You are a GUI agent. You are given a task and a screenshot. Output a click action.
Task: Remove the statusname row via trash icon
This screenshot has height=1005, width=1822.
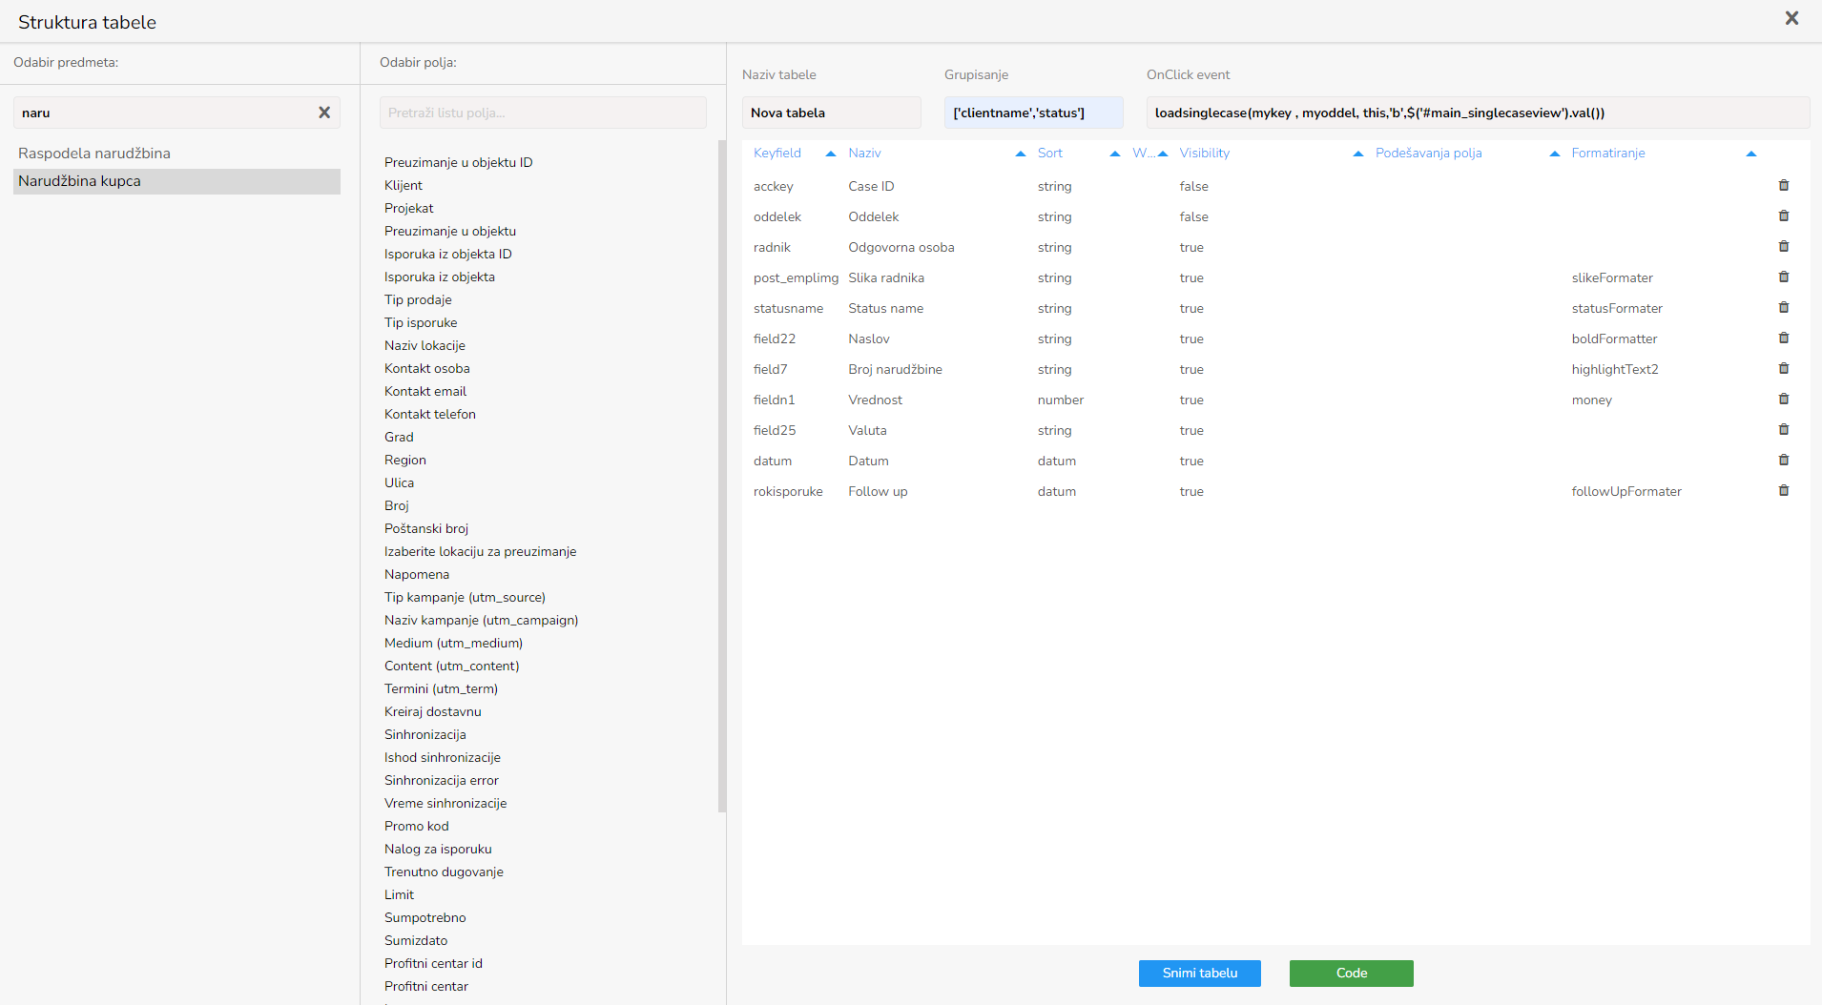[x=1784, y=308]
